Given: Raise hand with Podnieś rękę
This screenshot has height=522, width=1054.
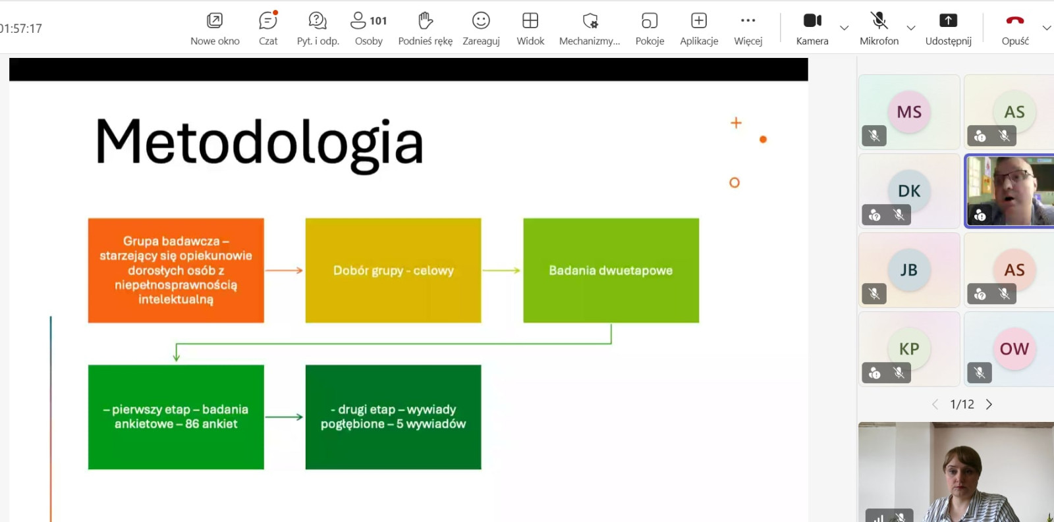Looking at the screenshot, I should [x=425, y=28].
